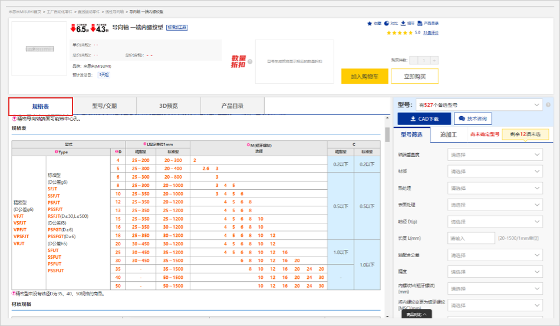Click the help icon next to 数量折扣
The image size is (560, 326).
(x=250, y=61)
